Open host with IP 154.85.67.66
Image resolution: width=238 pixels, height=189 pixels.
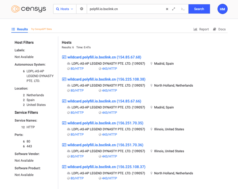104,101
